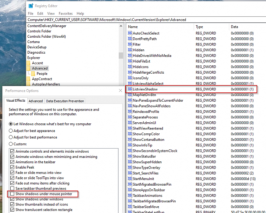This screenshot has height=213, width=266.
Task: Open the Edit menu
Action: (40, 14)
